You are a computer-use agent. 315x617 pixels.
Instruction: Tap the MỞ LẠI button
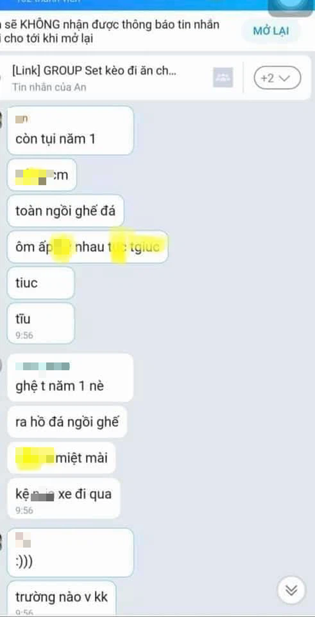(271, 31)
